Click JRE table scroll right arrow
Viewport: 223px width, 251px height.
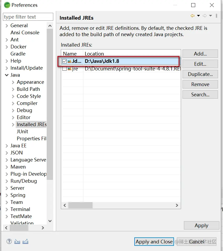coord(177,205)
